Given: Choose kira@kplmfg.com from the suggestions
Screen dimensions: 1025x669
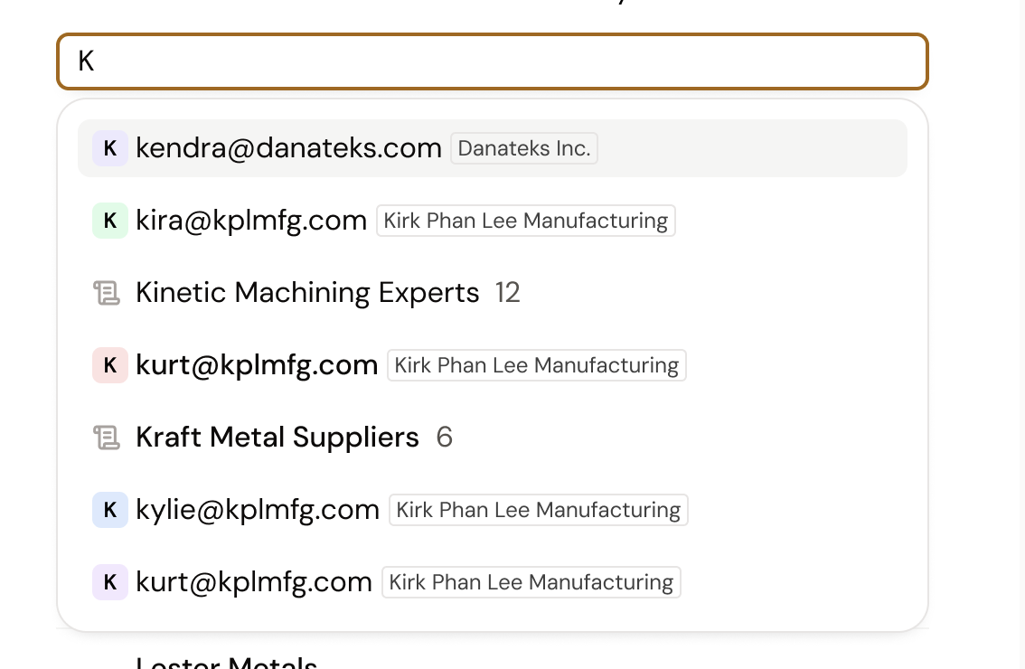Looking at the screenshot, I should coord(251,221).
